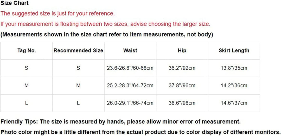Screen dimensions: 281x136
Task: Click waist value 25.2-28.3"/64-72cm
Action: [x=130, y=86]
